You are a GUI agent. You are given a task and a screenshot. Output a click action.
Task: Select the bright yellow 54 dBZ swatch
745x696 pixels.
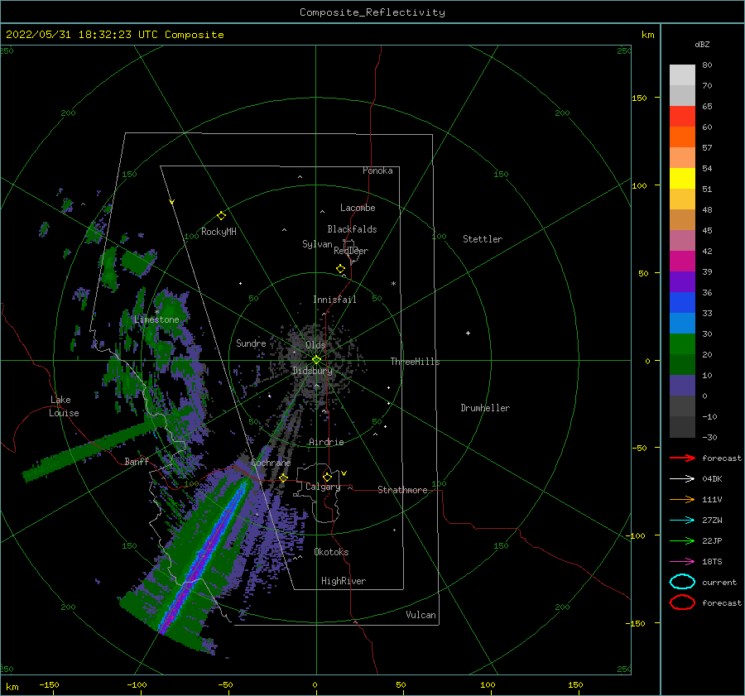[682, 178]
